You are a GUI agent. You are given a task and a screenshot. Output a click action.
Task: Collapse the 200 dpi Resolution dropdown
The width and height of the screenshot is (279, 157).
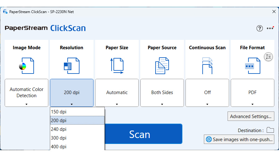coord(72,93)
